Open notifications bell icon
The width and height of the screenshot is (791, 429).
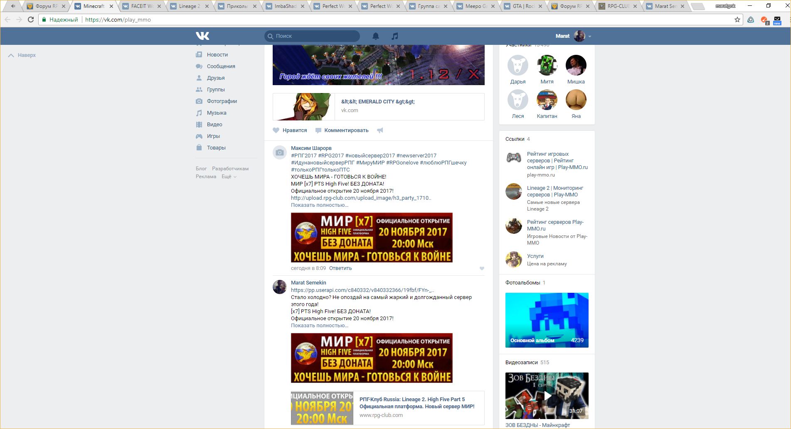pyautogui.click(x=376, y=36)
